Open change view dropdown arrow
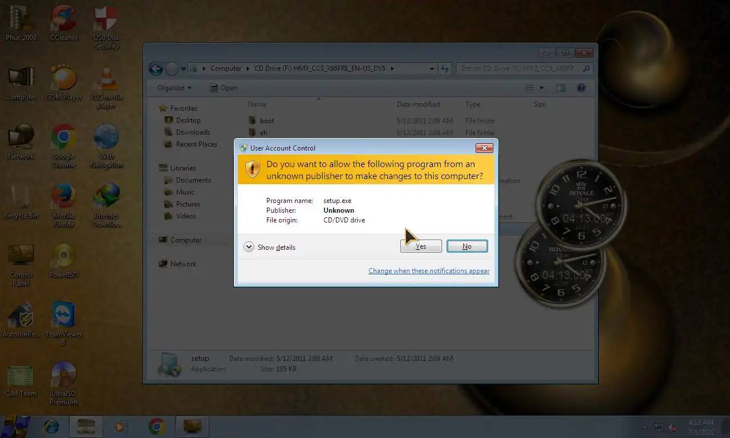This screenshot has height=438, width=730. pyautogui.click(x=541, y=88)
